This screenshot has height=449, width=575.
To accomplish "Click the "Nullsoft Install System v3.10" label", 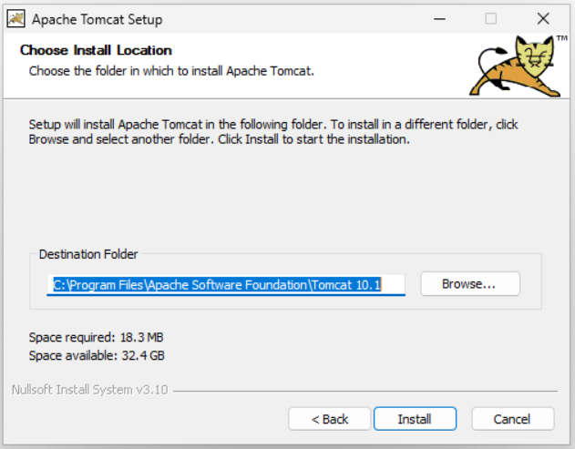I will tap(90, 390).
